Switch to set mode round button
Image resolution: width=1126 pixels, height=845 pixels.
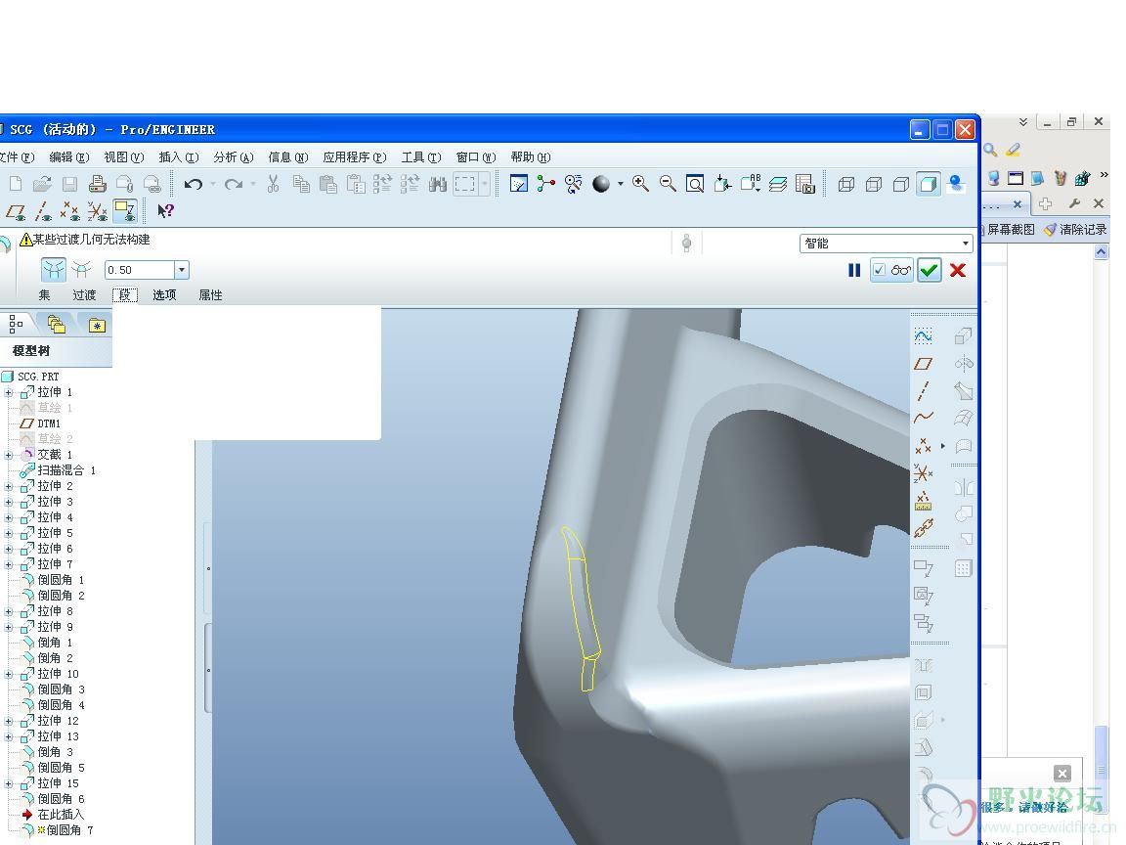[x=53, y=270]
